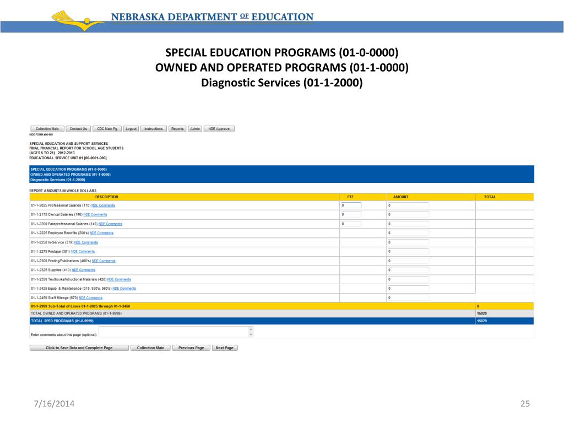Screen dimensions: 564x423
Task: Select the Sub-Total of Lines 01-1-2025 row
Action: (281, 306)
